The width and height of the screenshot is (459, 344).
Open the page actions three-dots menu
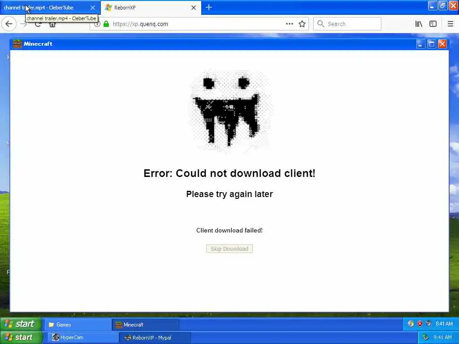[x=289, y=24]
